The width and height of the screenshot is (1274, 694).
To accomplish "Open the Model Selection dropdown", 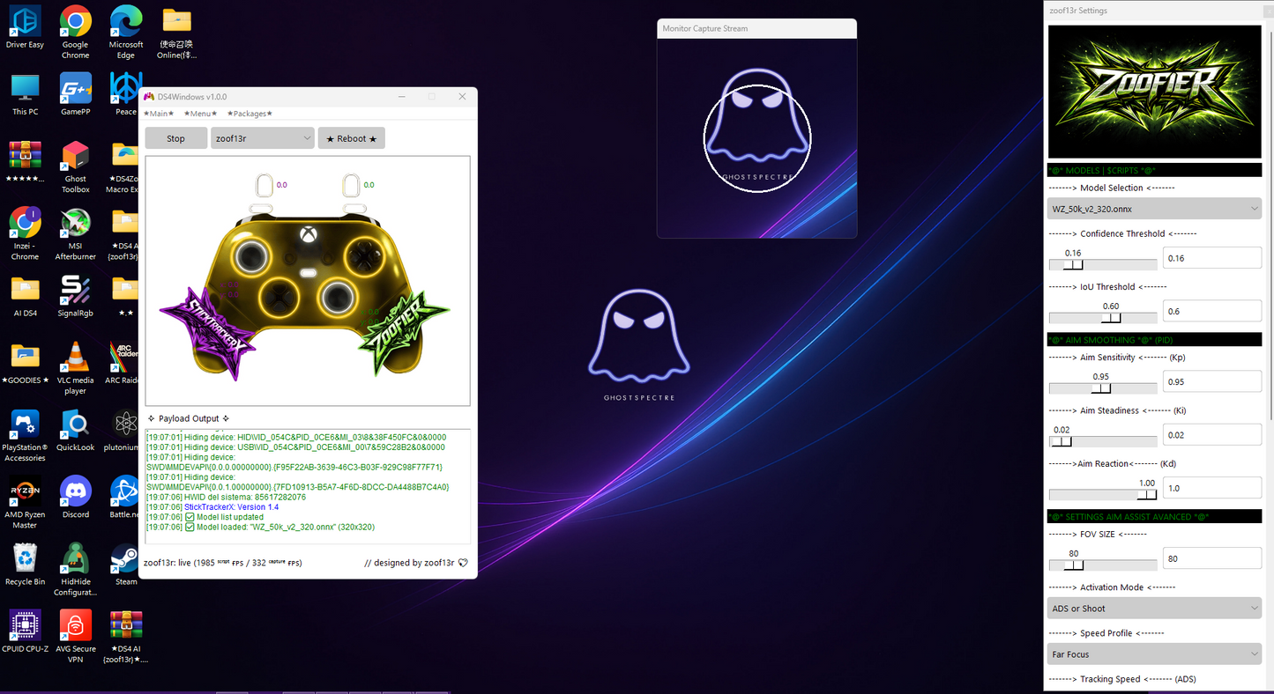I will pyautogui.click(x=1154, y=209).
